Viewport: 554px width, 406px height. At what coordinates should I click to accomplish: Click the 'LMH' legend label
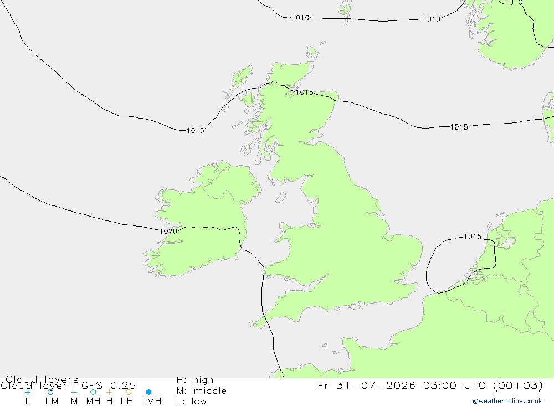point(151,402)
